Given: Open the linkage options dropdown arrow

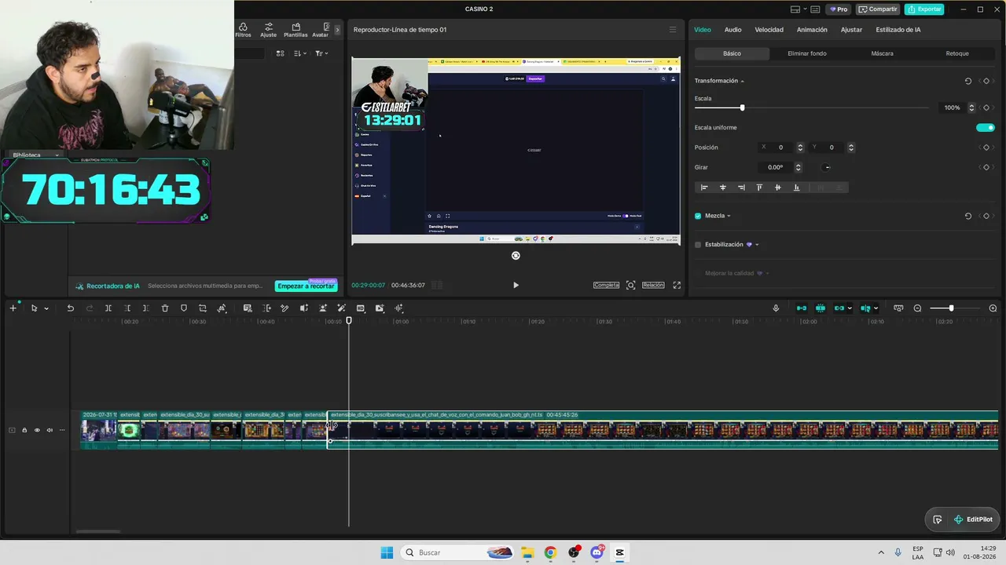Looking at the screenshot, I should pos(850,308).
